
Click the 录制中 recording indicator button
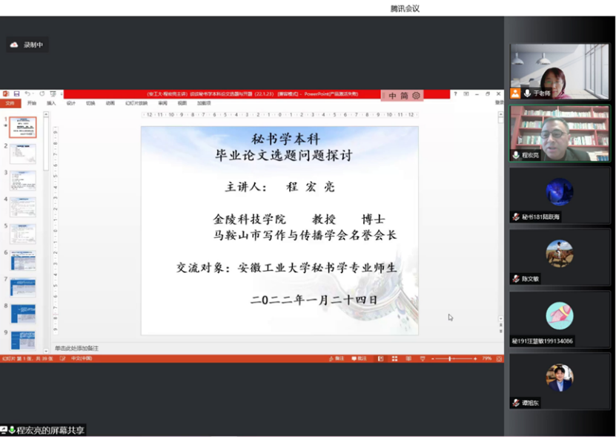coord(27,45)
